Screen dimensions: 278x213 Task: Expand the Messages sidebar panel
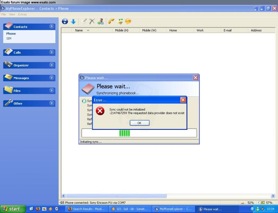click(x=51, y=78)
